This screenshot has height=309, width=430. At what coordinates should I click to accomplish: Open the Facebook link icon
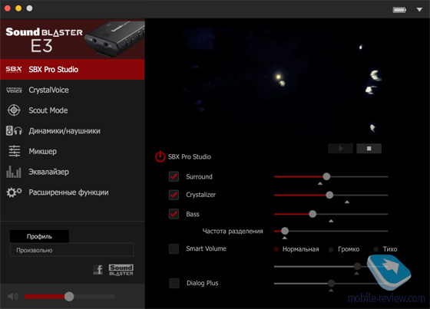[98, 270]
